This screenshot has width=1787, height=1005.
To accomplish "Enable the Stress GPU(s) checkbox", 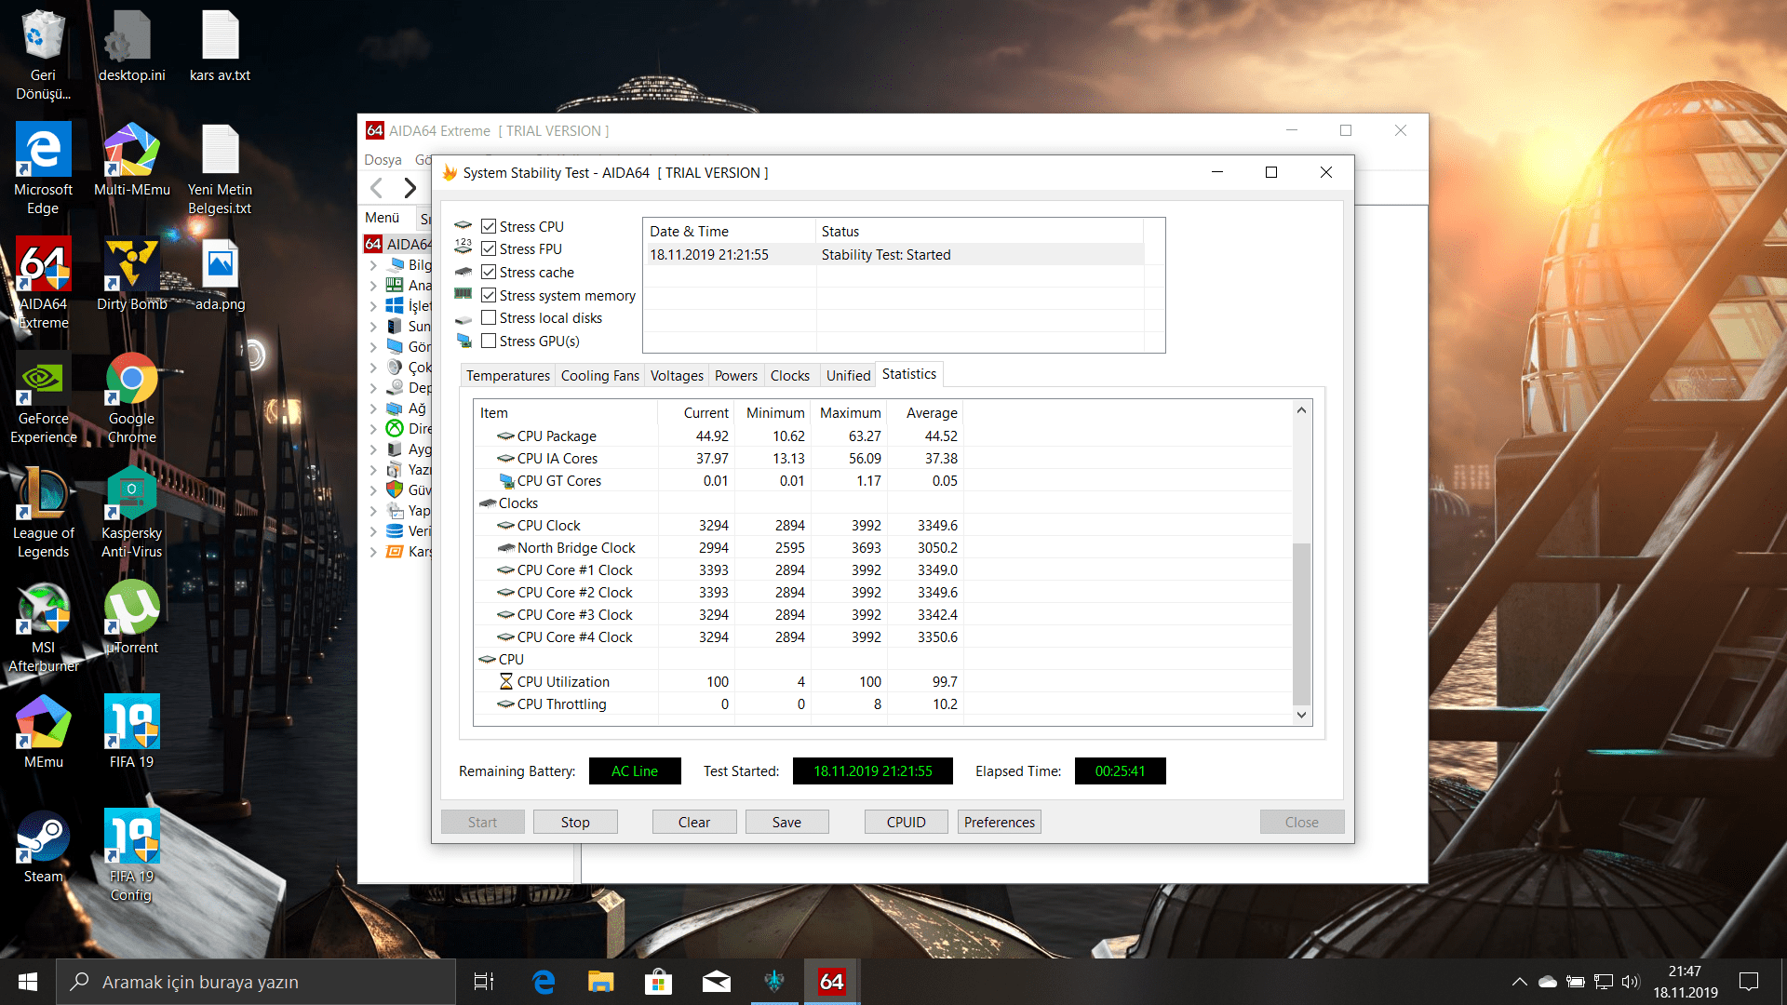I will click(x=489, y=341).
